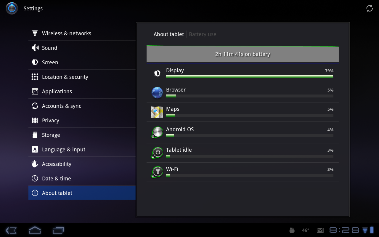Click the Display usage progress bar
This screenshot has height=237, width=379.
tap(249, 77)
